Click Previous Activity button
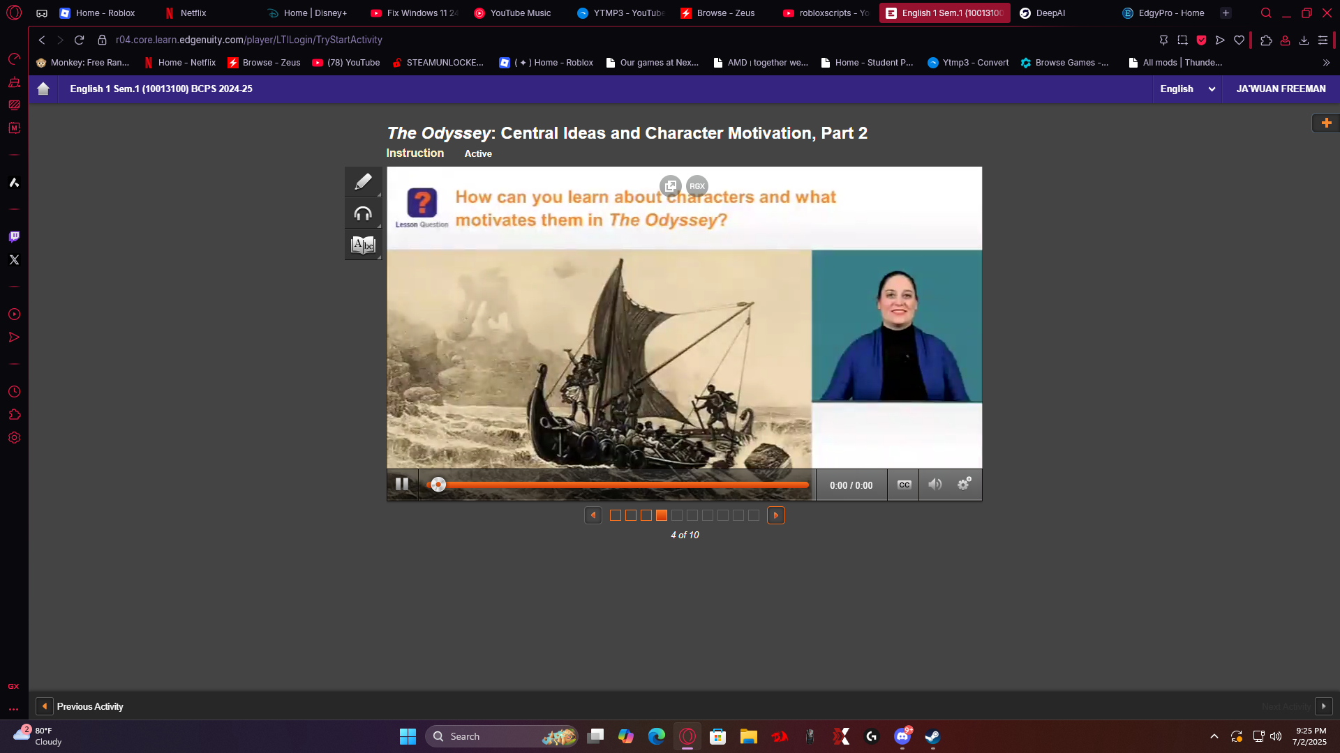Viewport: 1340px width, 753px height. click(x=80, y=706)
